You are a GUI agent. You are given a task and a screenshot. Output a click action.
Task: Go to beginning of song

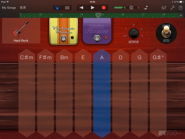pyautogui.click(x=81, y=8)
